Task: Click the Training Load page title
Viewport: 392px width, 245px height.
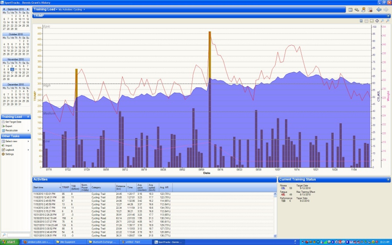Action: tap(44, 9)
